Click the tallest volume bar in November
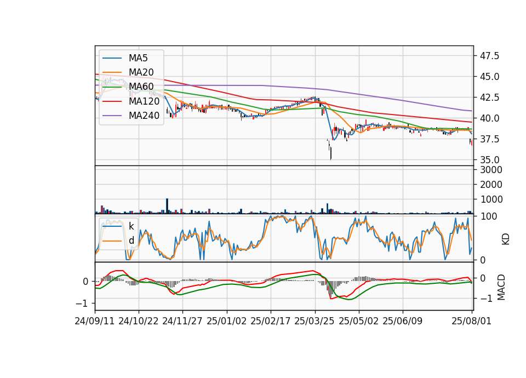Image resolution: width=526 pixels, height=378 pixels. (x=167, y=207)
